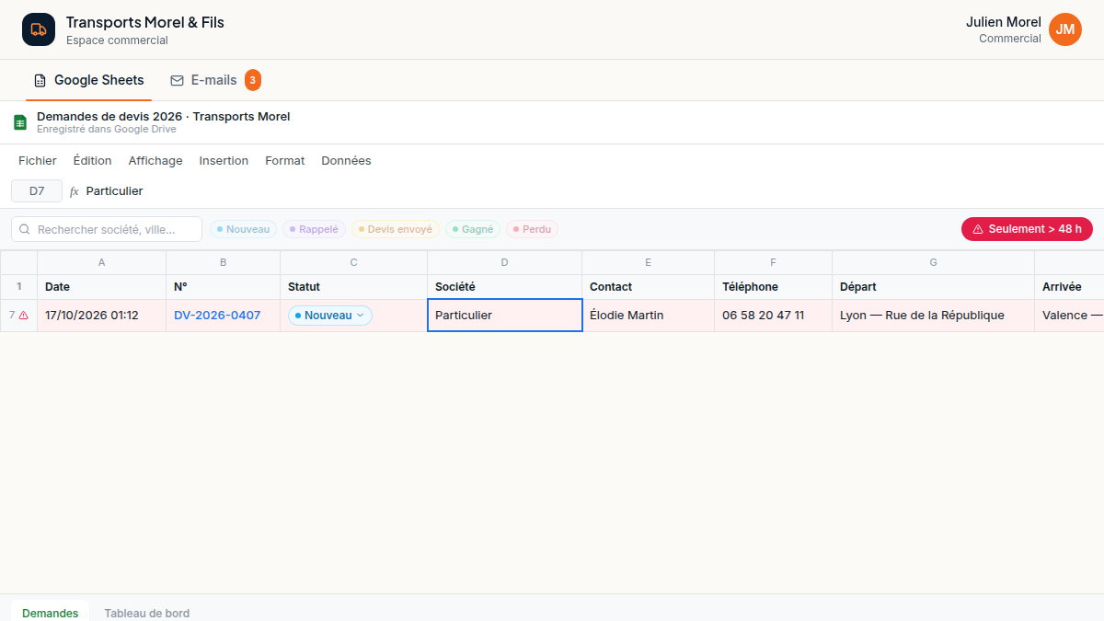The height and width of the screenshot is (621, 1104).
Task: Toggle the Perdu status filter chip
Action: click(x=532, y=229)
